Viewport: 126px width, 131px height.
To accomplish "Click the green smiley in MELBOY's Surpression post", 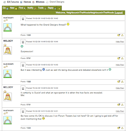I will point(22,46).
